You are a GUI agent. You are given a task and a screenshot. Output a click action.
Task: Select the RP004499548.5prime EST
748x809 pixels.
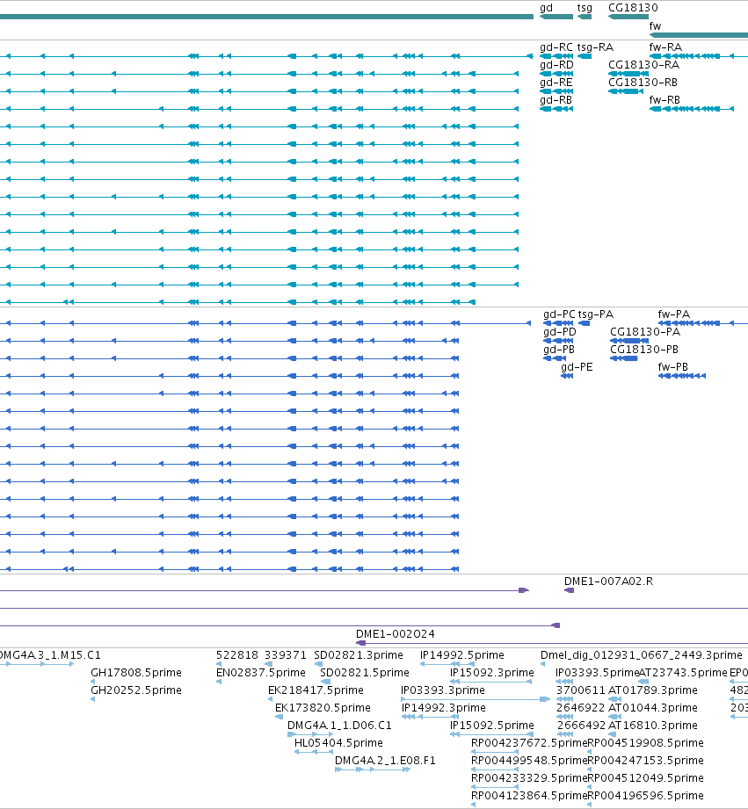[x=530, y=761]
